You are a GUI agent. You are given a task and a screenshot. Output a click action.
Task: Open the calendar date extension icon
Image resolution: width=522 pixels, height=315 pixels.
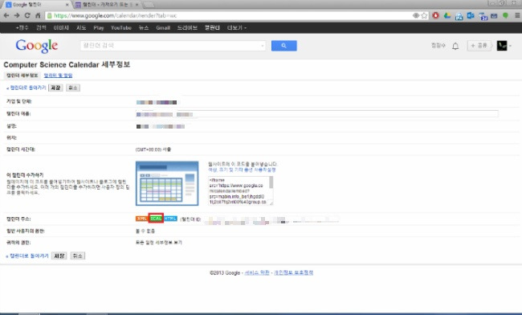[483, 16]
